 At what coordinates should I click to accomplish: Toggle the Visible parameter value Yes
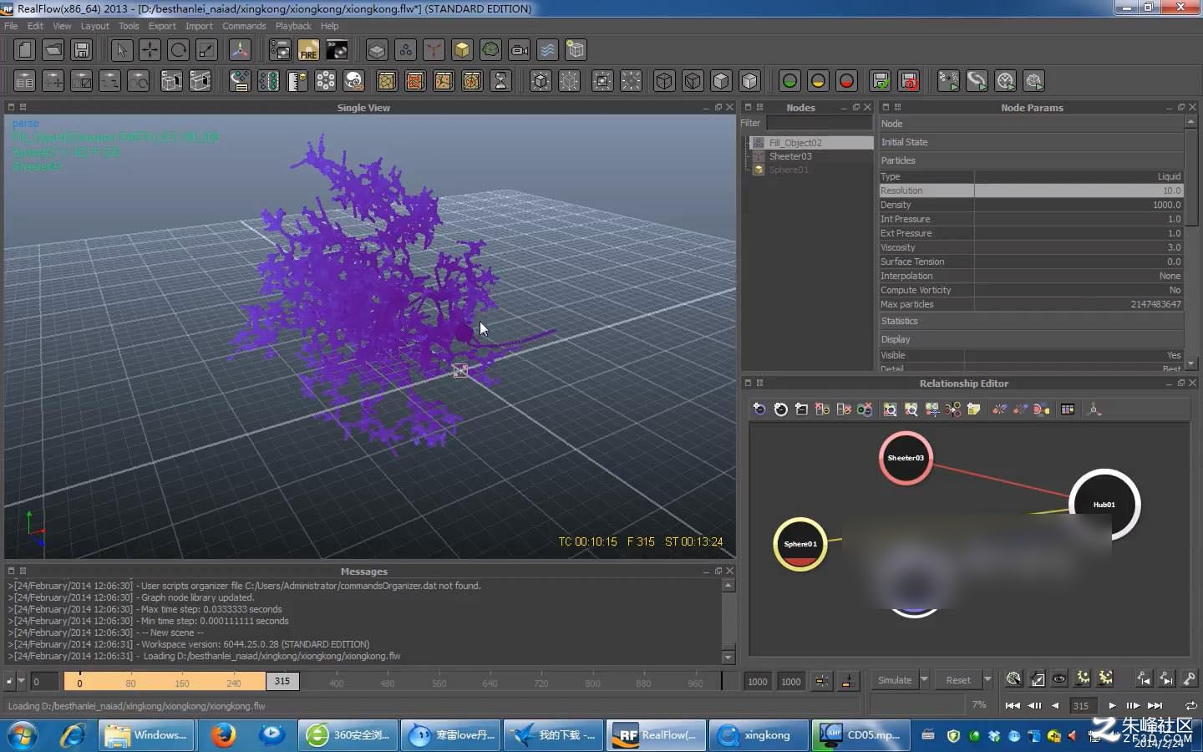click(1074, 355)
